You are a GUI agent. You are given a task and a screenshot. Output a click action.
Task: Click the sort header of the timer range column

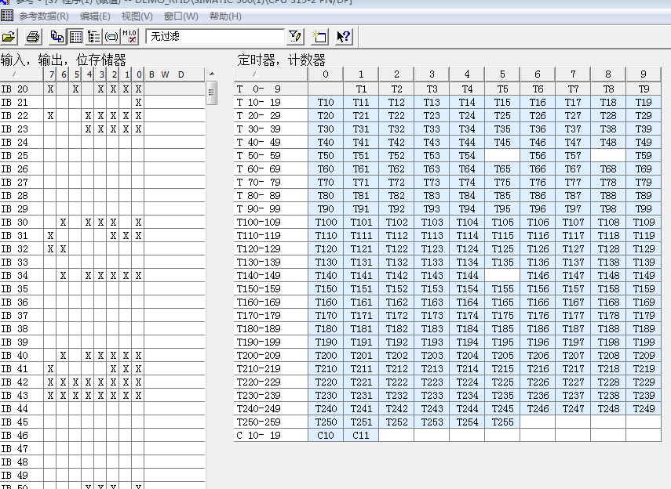(271, 74)
